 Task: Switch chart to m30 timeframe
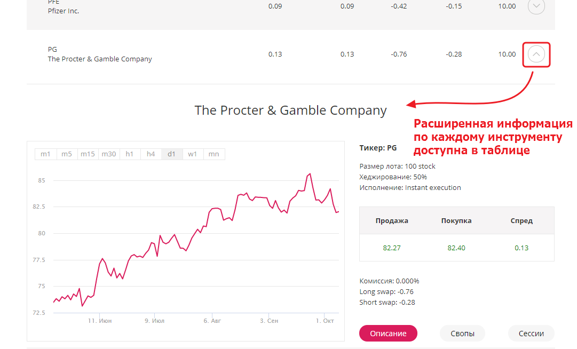click(109, 154)
